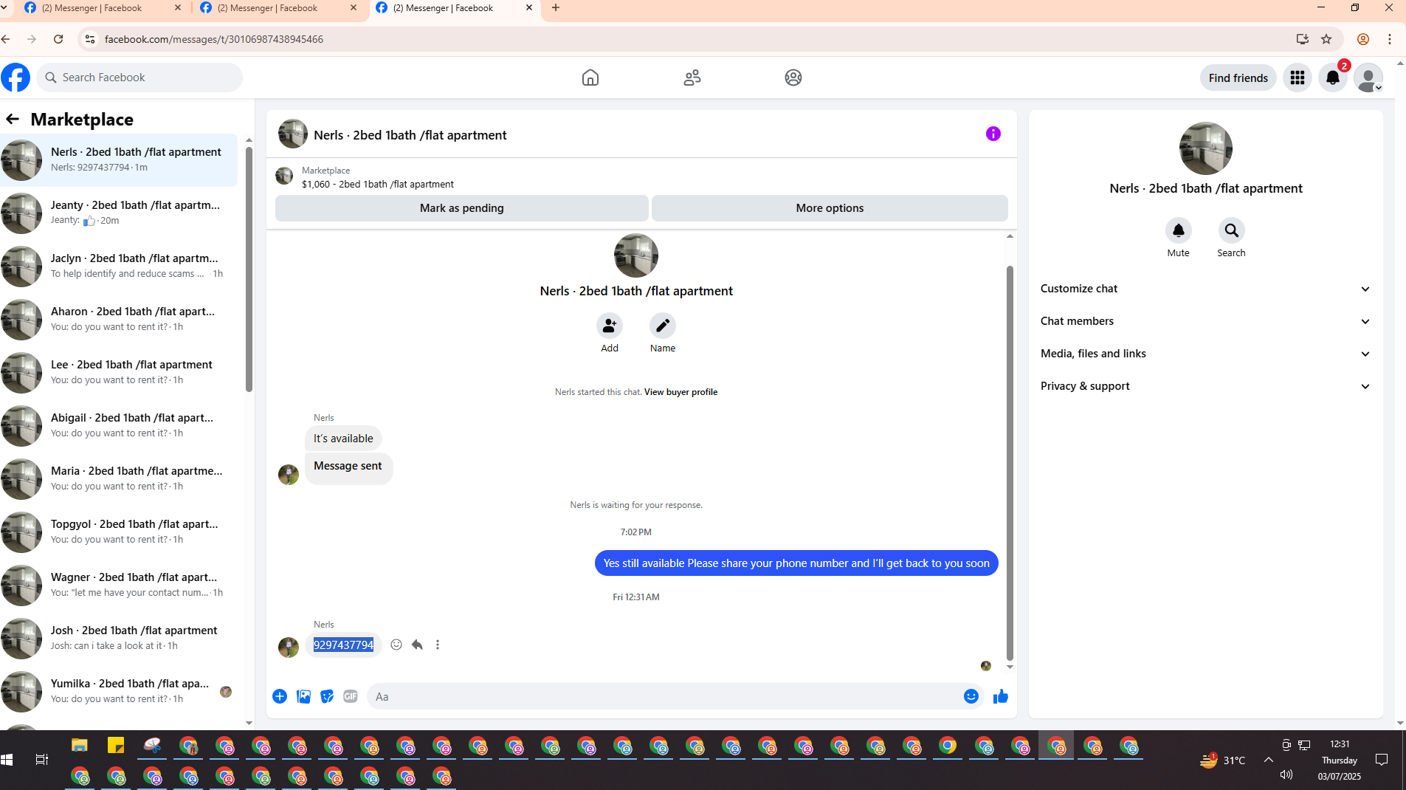
Task: Open the Wagner conversation
Action: 119,585
